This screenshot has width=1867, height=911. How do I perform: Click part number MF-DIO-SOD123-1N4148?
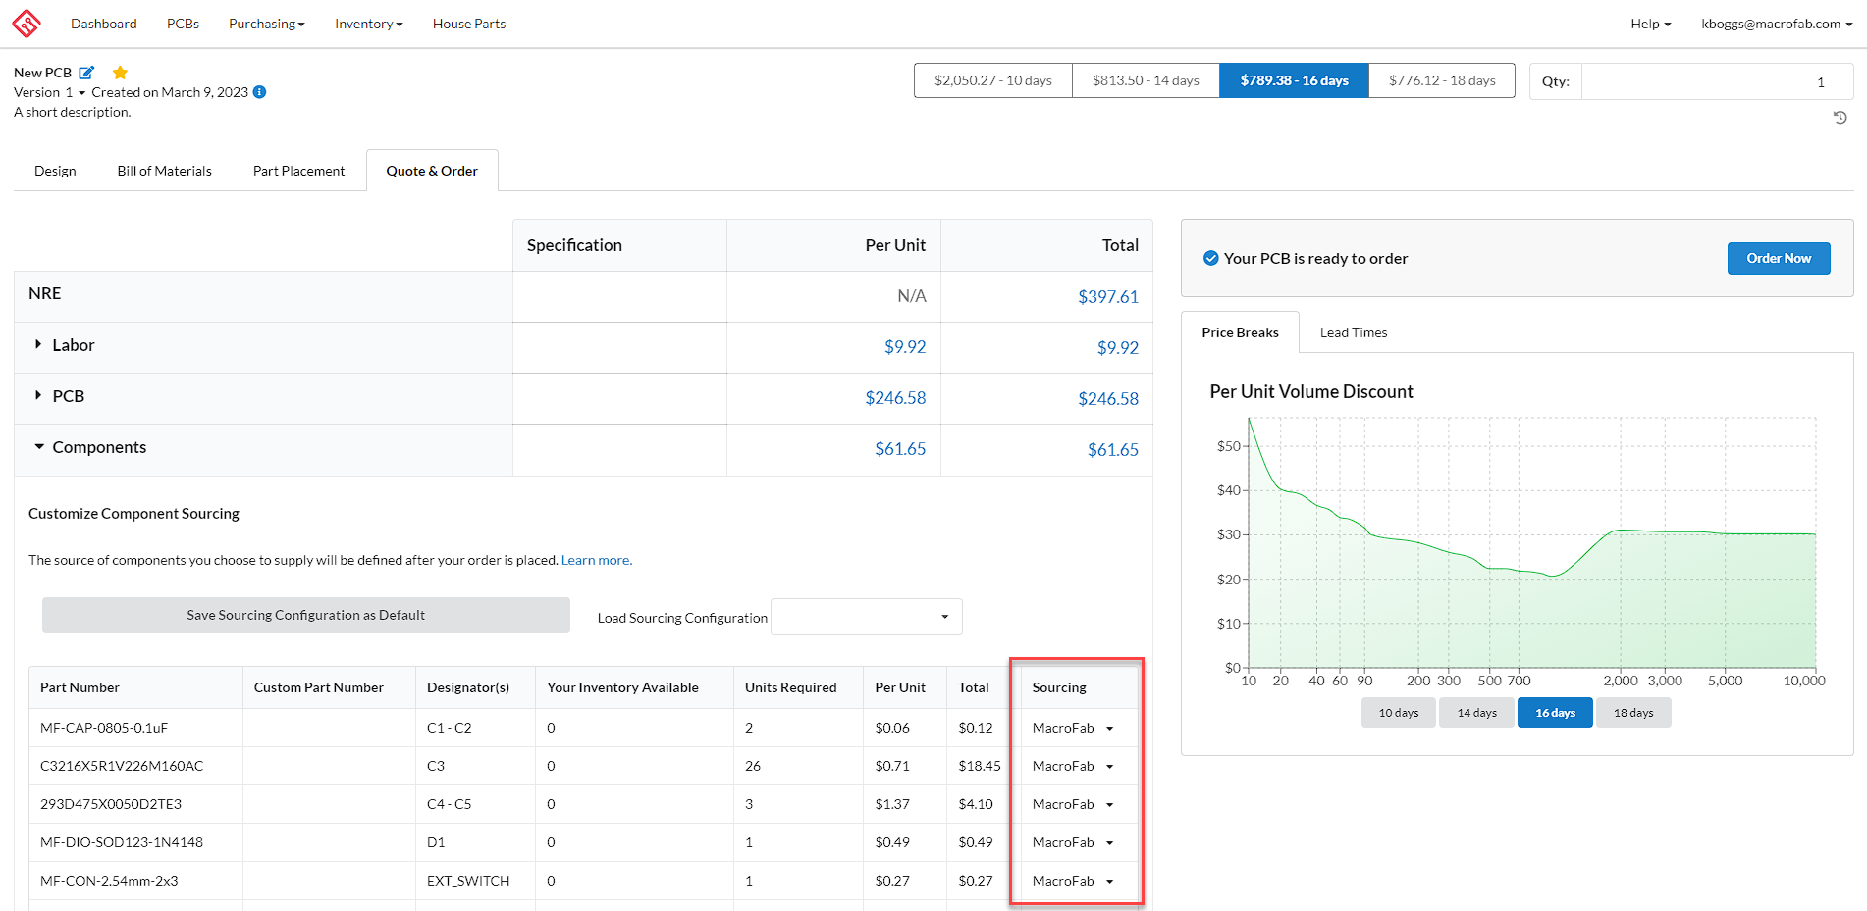(x=122, y=842)
